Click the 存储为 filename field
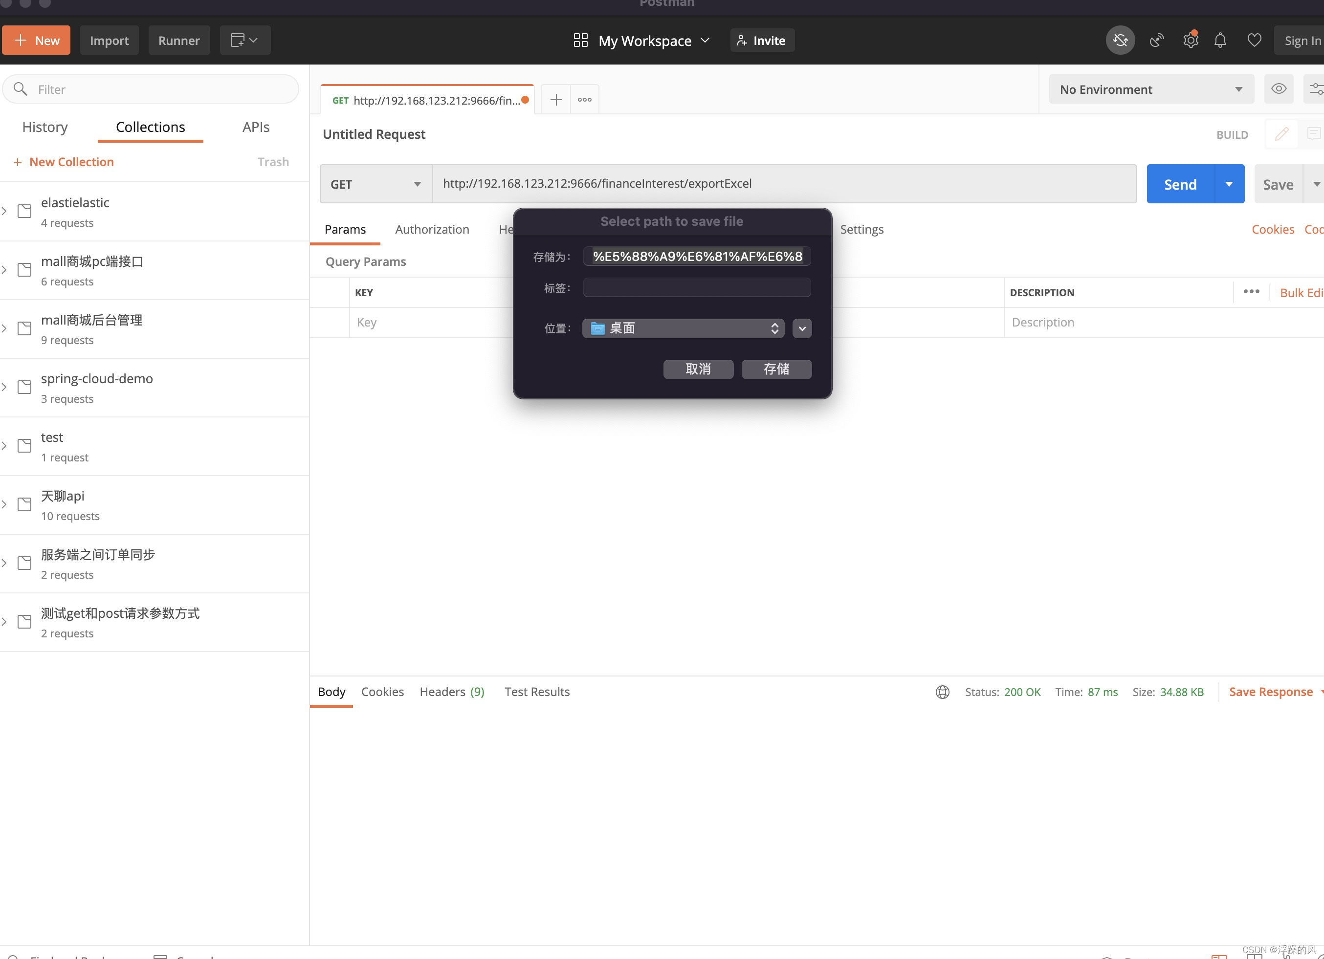The image size is (1324, 959). [x=697, y=256]
